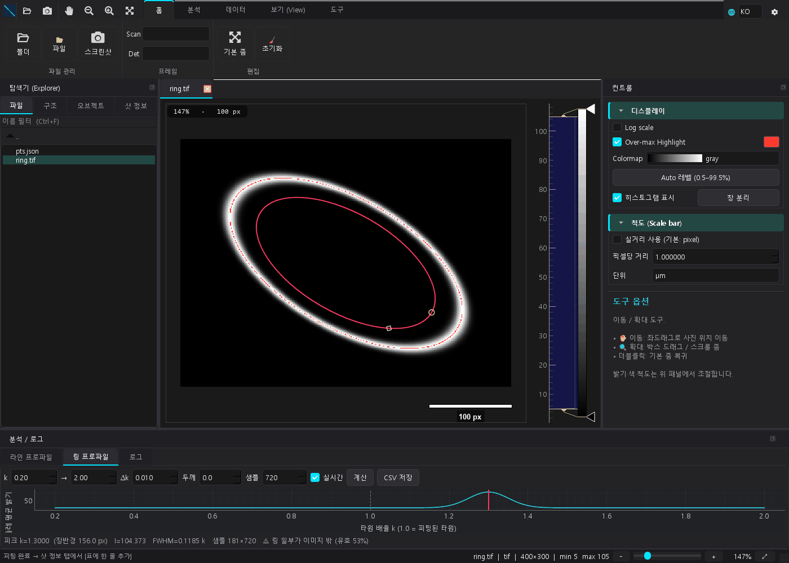Click the Δk 0.010 spinbox stepper
This screenshot has width=789, height=563.
click(174, 477)
